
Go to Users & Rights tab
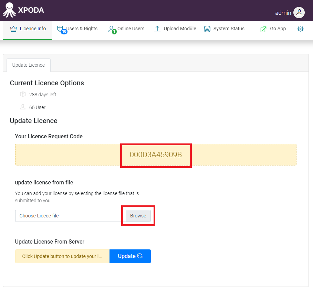[x=77, y=29]
